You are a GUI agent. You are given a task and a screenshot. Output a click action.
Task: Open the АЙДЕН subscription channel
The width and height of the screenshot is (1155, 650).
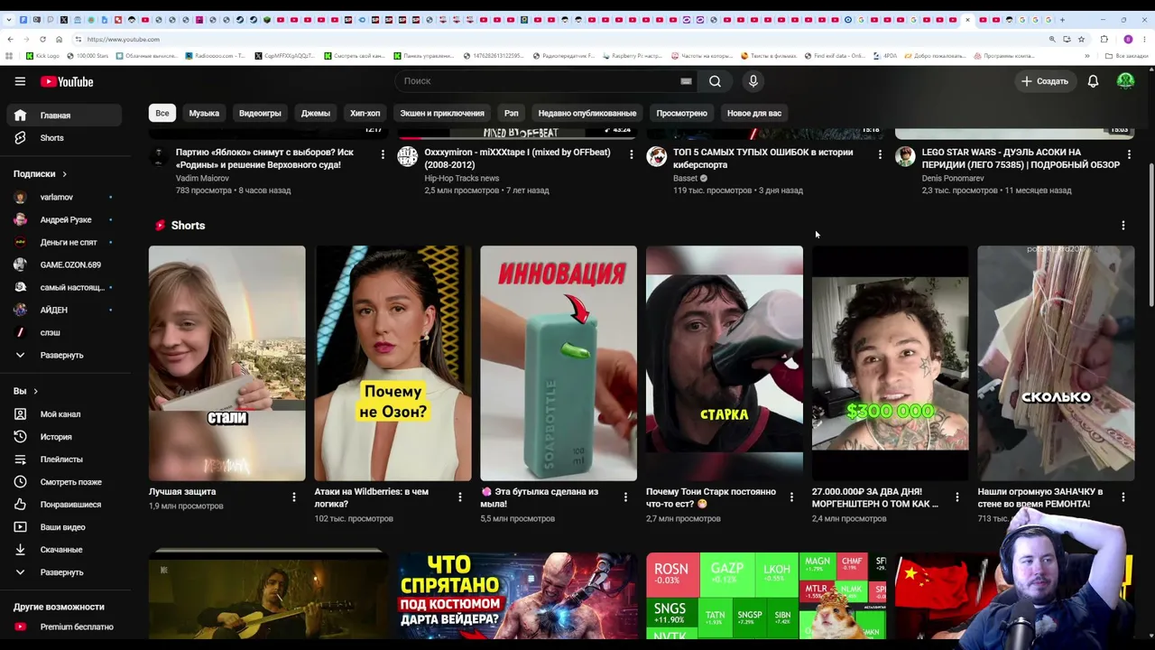point(62,310)
